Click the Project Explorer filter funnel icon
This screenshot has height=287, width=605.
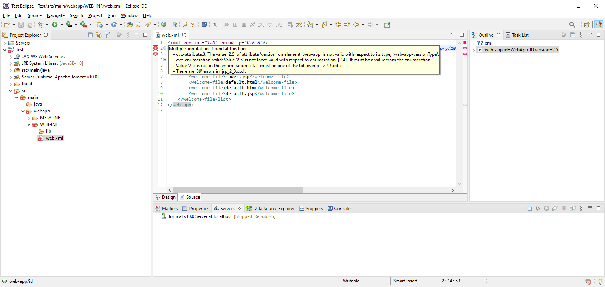[107, 35]
